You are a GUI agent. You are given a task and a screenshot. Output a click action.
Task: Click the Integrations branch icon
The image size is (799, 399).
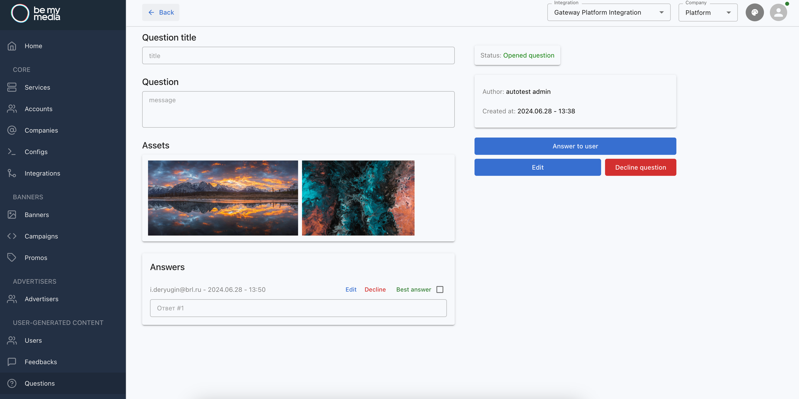coord(12,173)
